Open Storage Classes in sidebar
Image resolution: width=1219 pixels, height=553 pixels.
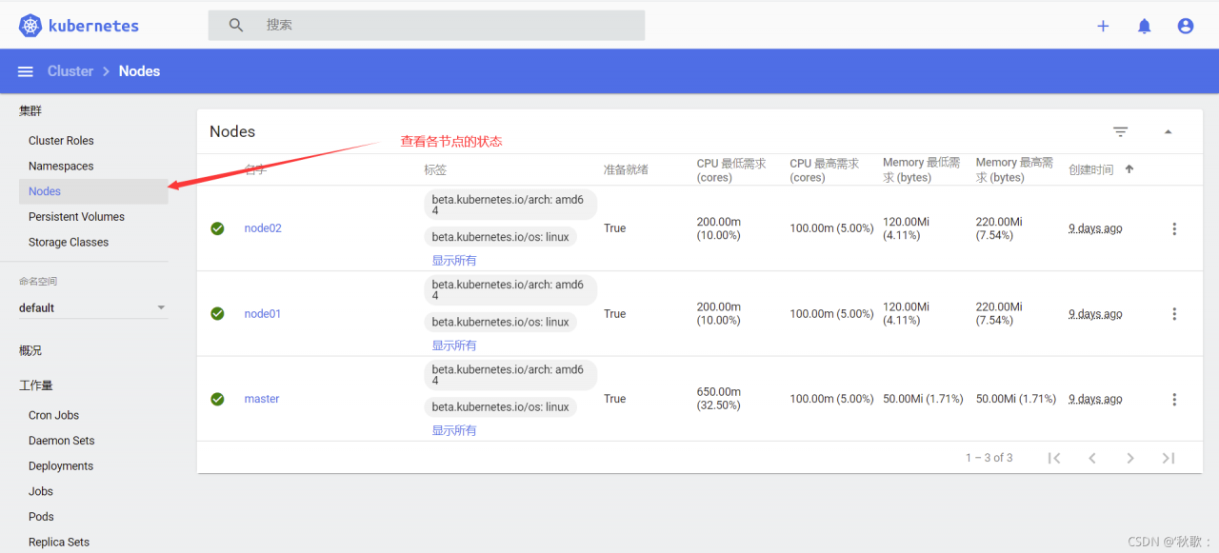69,242
